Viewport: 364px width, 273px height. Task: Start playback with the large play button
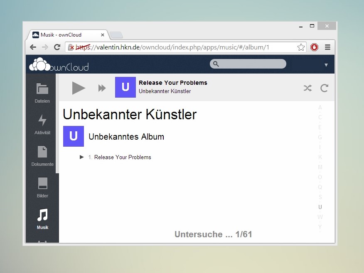pyautogui.click(x=79, y=88)
